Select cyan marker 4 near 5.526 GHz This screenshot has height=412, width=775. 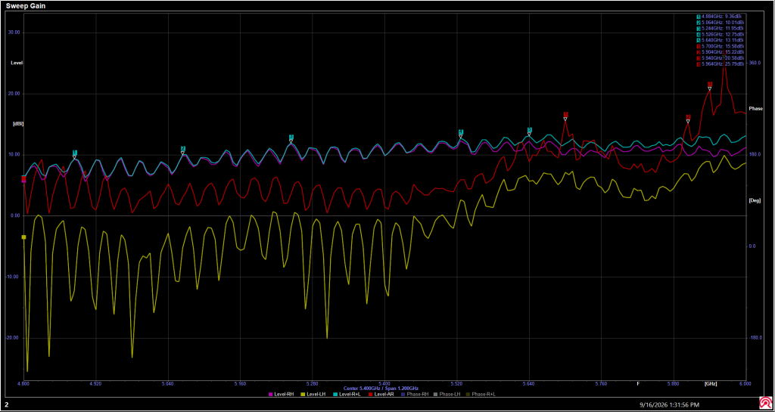tap(461, 132)
